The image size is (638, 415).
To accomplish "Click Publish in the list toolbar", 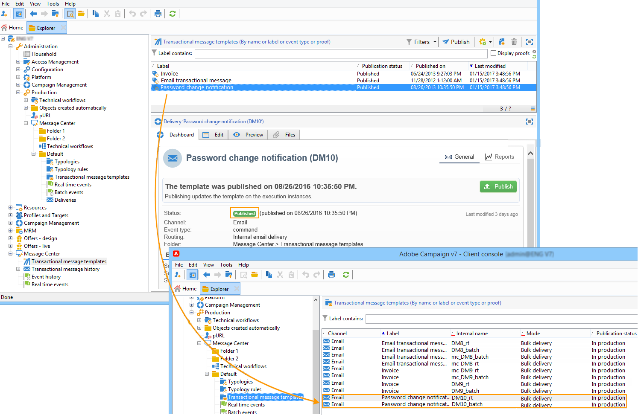I will coord(456,42).
